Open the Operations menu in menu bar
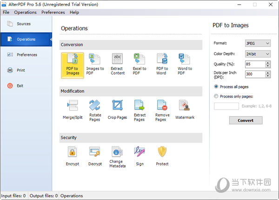Screen dimensions: 279x200 pyautogui.click(x=25, y=12)
